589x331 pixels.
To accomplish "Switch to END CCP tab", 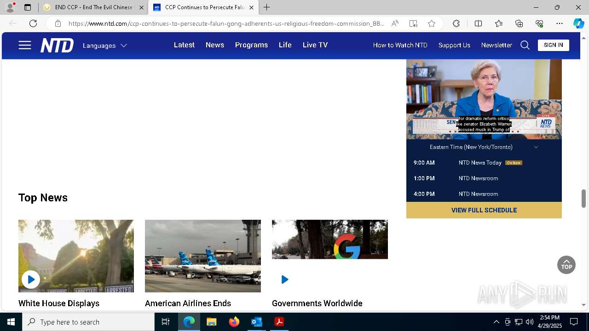I will click(x=93, y=7).
